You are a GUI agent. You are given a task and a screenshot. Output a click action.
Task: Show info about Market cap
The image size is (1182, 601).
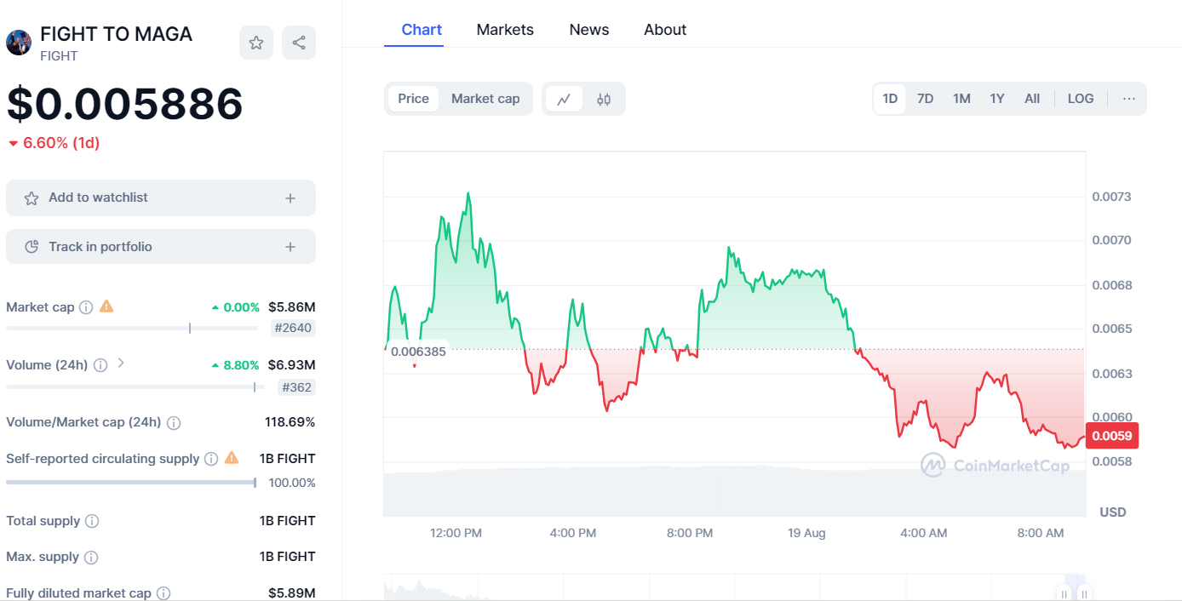pos(86,307)
